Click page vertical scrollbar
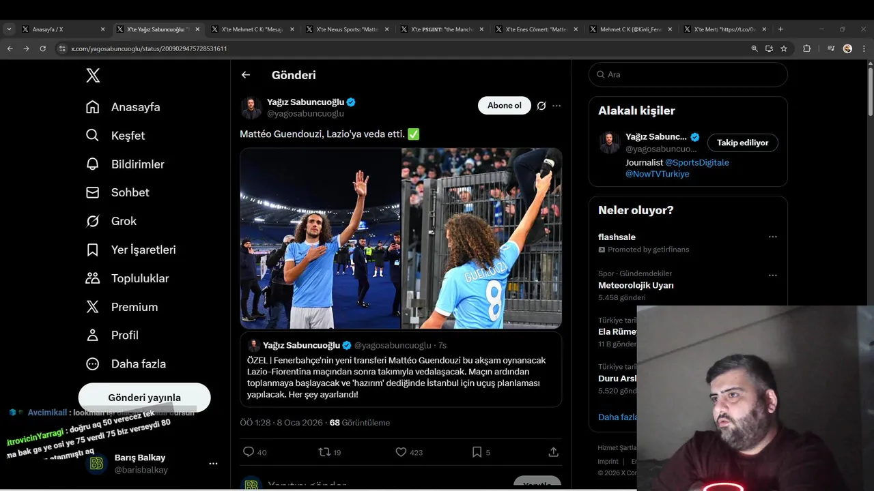Viewport: 874px width, 491px height. click(x=871, y=91)
